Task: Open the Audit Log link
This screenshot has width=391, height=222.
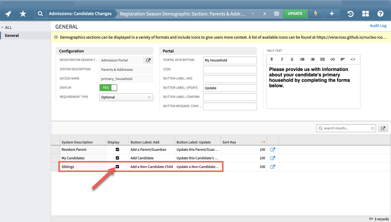Action: pos(378,25)
